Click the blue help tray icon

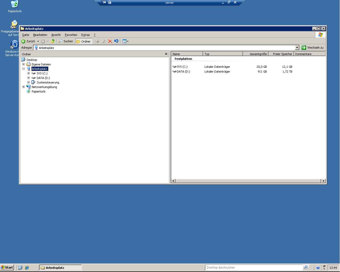318,268
